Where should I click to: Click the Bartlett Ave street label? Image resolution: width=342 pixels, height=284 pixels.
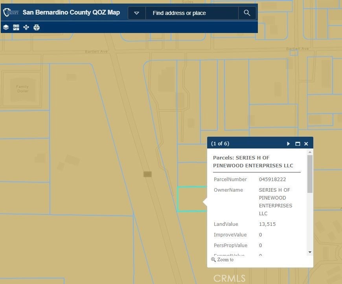(x=96, y=52)
